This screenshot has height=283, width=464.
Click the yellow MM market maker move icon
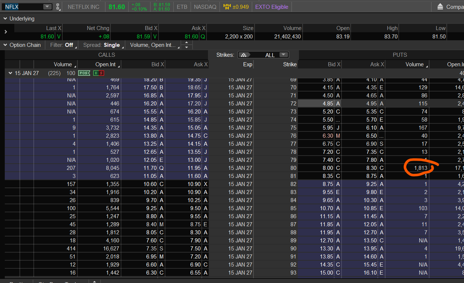click(x=227, y=7)
